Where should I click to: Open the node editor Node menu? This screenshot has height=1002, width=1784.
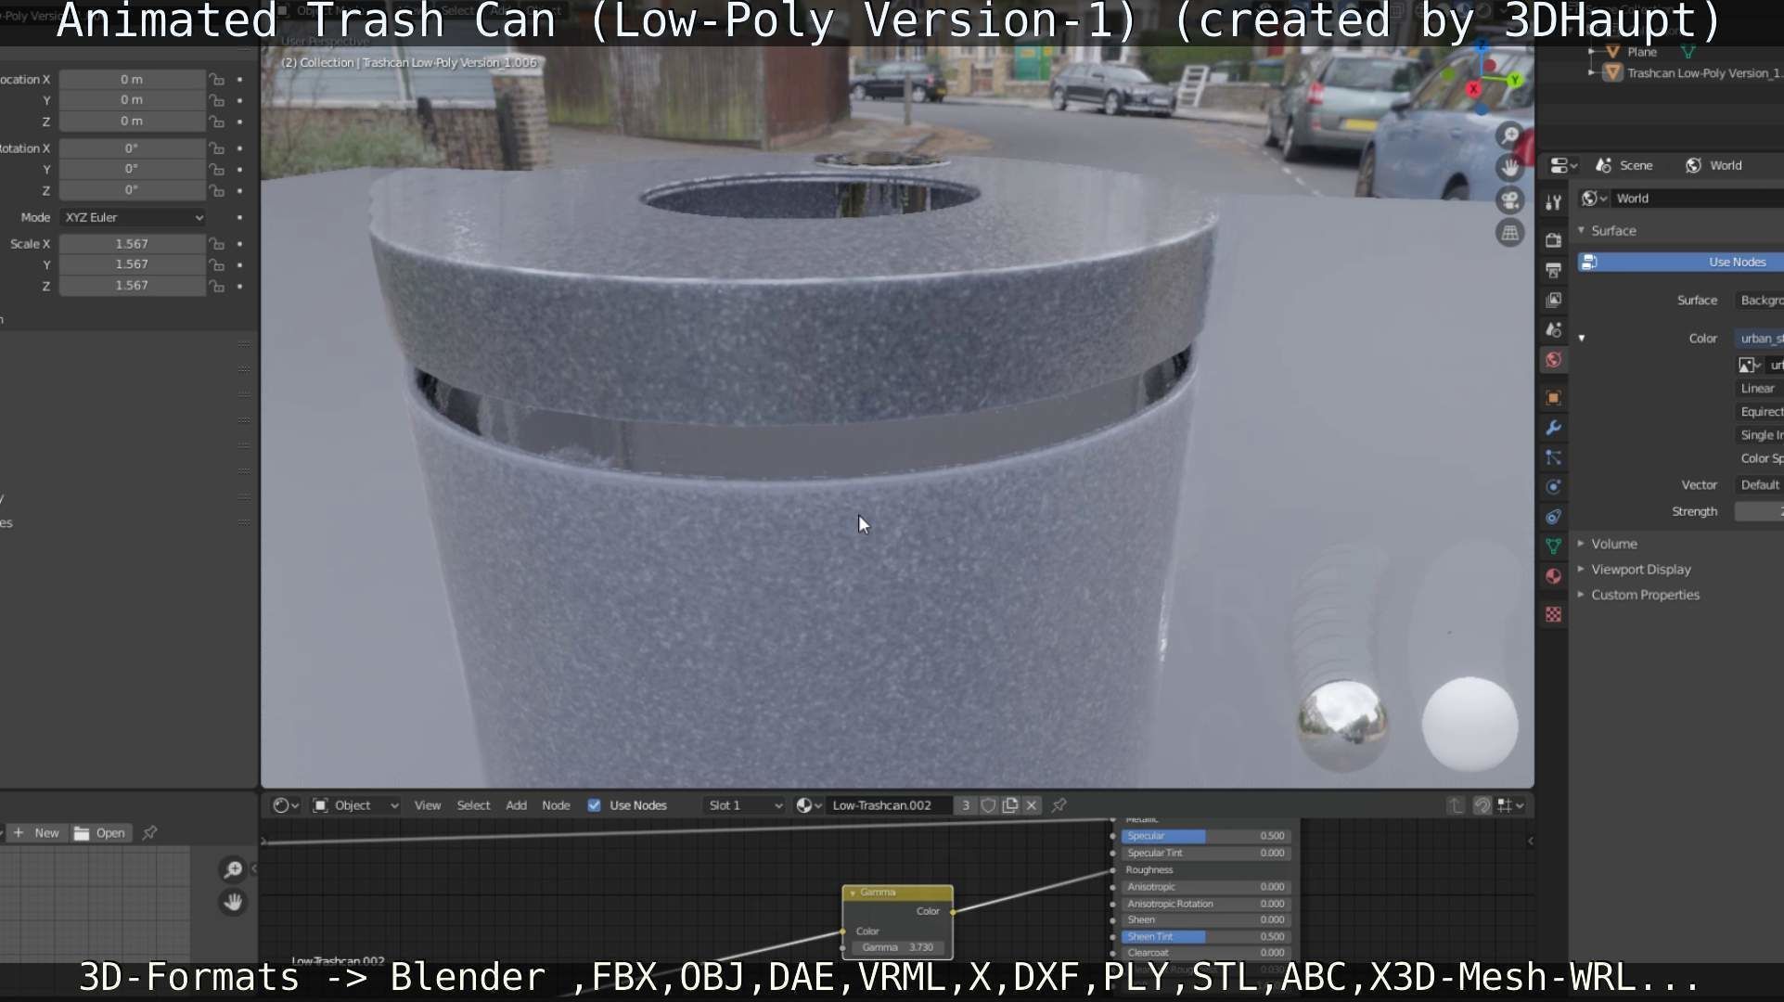(x=556, y=805)
